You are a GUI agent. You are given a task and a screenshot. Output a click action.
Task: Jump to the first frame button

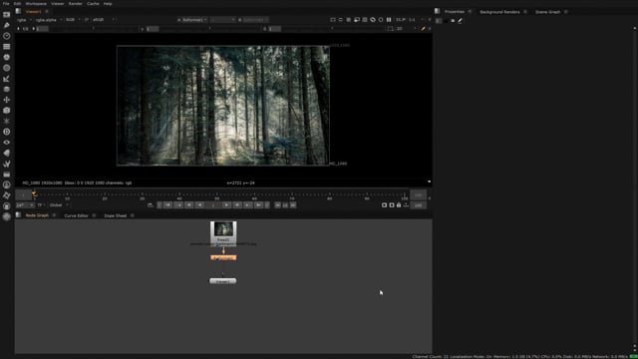[168, 205]
